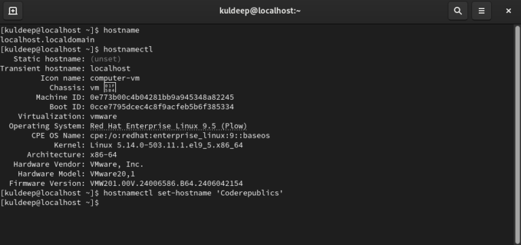Click the Boot ID value
Viewport: 521px width, 245px height.
pyautogui.click(x=162, y=107)
